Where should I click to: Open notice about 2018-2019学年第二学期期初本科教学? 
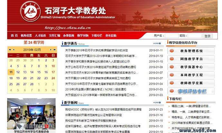click(101, 56)
